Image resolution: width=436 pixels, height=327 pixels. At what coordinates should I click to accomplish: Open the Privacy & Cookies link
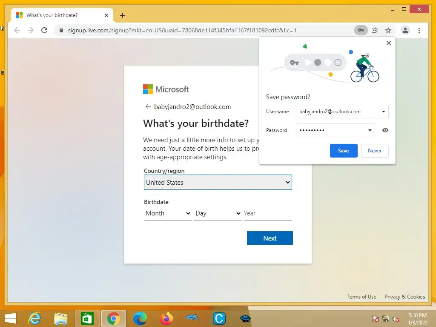click(x=404, y=297)
